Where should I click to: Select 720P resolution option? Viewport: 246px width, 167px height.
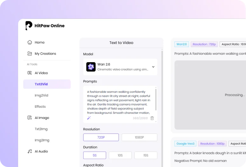coord(101,137)
